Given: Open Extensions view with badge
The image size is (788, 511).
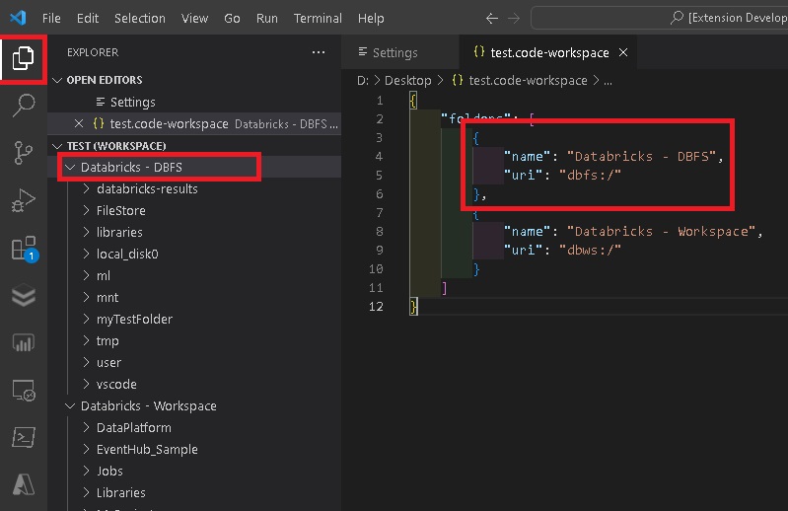Looking at the screenshot, I should coord(24,249).
